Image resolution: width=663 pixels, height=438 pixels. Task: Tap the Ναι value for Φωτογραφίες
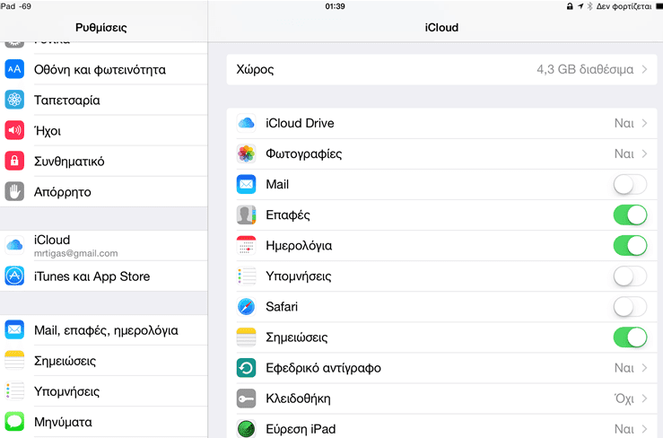tap(624, 153)
